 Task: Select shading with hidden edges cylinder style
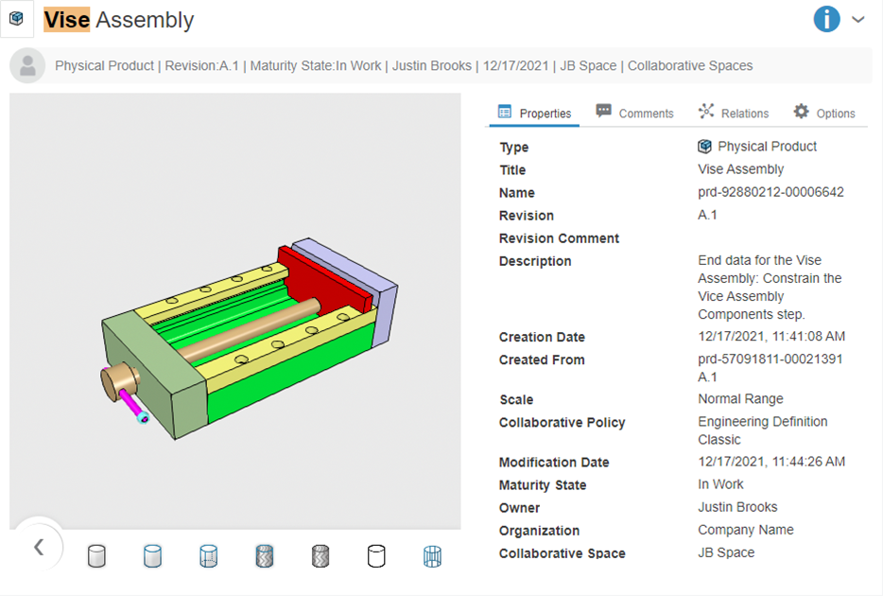pos(209,556)
